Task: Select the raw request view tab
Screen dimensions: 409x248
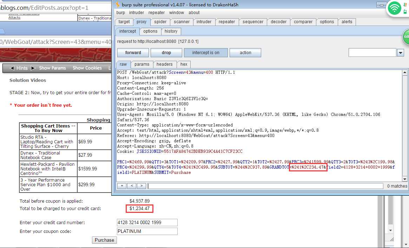Action: click(123, 64)
